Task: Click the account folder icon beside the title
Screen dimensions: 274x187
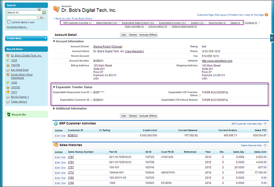Action: tap(56, 9)
